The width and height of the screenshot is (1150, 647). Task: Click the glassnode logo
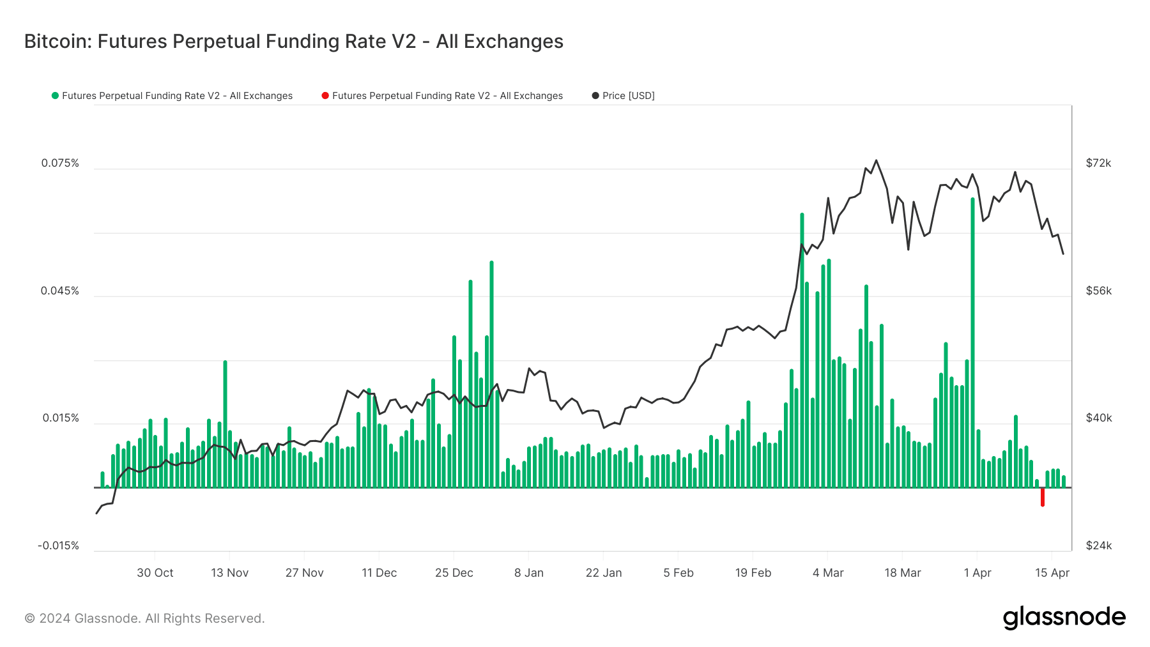coord(1064,618)
